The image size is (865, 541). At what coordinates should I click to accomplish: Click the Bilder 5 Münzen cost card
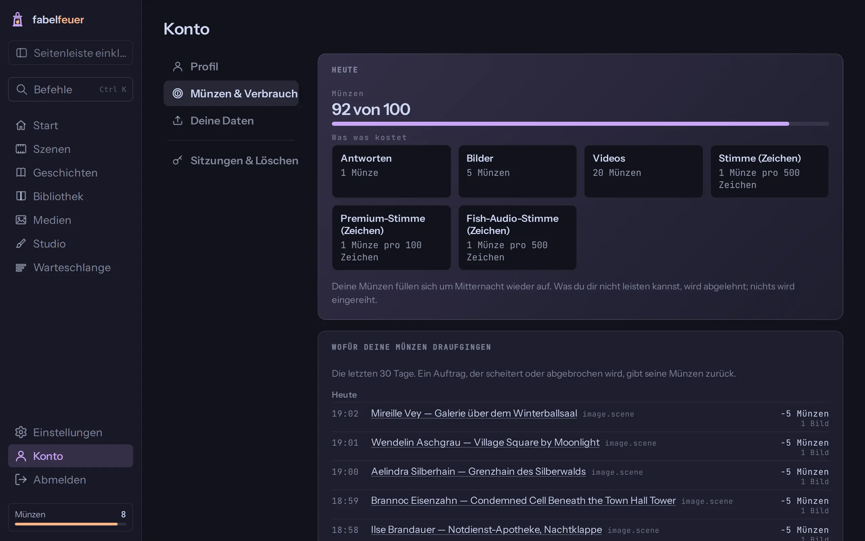click(x=517, y=171)
